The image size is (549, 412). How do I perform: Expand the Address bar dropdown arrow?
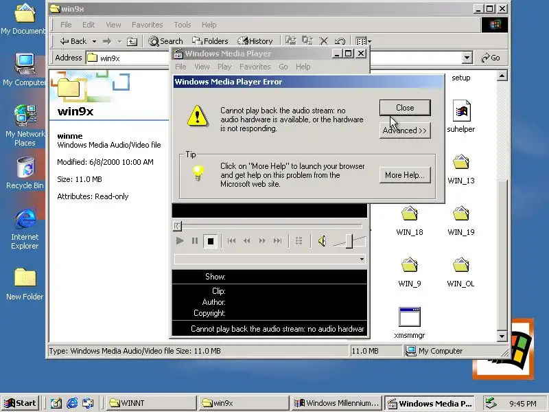[x=467, y=58]
